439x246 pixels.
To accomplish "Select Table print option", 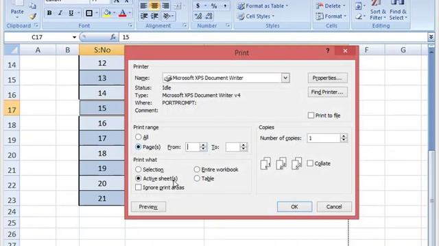I will (197, 178).
